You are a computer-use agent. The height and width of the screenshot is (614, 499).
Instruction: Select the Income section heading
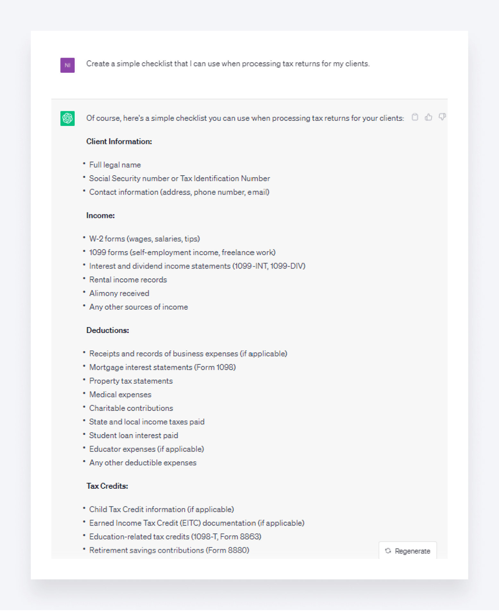point(100,216)
